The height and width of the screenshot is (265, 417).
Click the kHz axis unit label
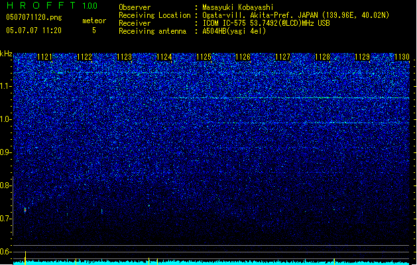(6, 54)
